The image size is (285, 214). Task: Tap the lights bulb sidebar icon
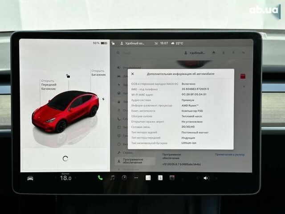[119, 110]
